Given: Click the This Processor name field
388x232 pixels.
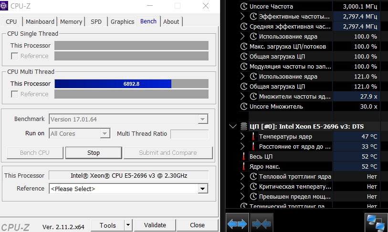Looking at the screenshot, I should (x=129, y=175).
